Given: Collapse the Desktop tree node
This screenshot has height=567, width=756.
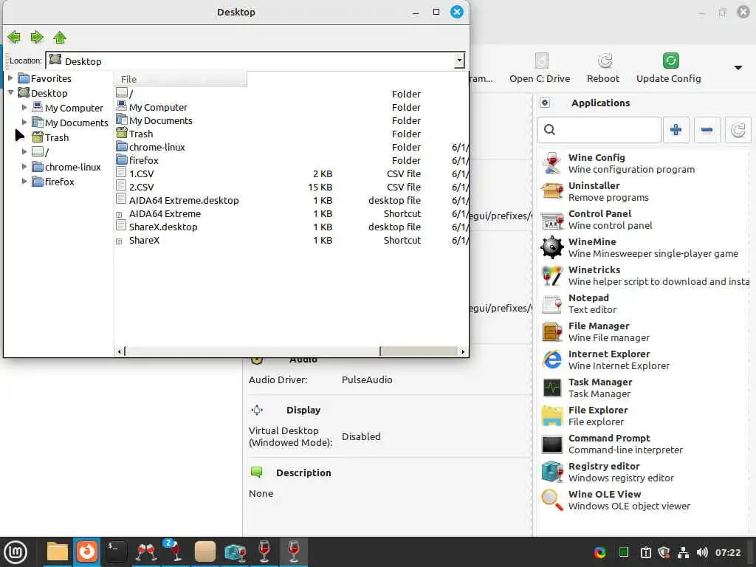Looking at the screenshot, I should pyautogui.click(x=10, y=92).
